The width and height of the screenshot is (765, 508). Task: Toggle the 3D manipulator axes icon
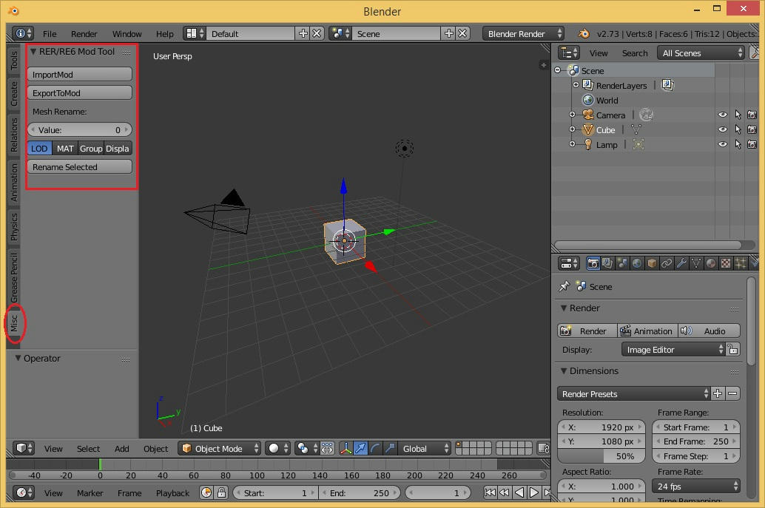click(x=346, y=448)
